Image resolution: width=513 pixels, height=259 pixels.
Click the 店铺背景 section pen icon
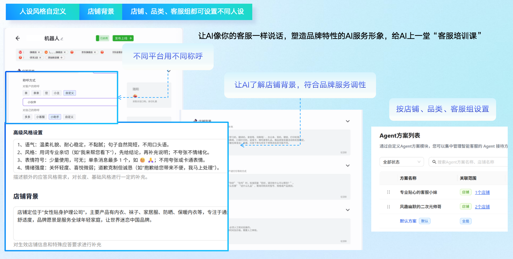(195, 121)
